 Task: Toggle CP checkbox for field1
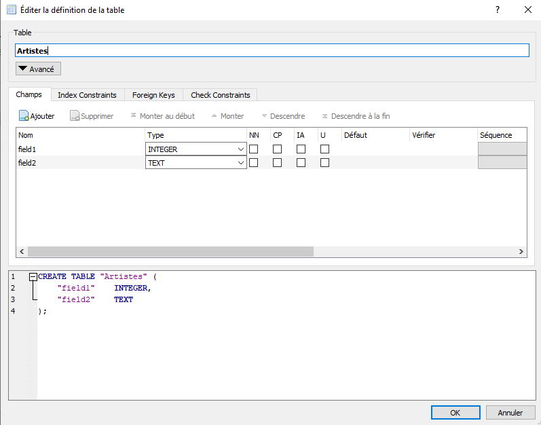click(x=277, y=149)
